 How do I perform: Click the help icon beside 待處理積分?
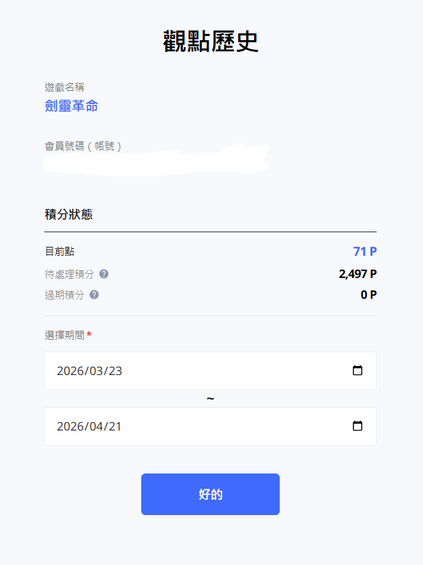pos(104,274)
